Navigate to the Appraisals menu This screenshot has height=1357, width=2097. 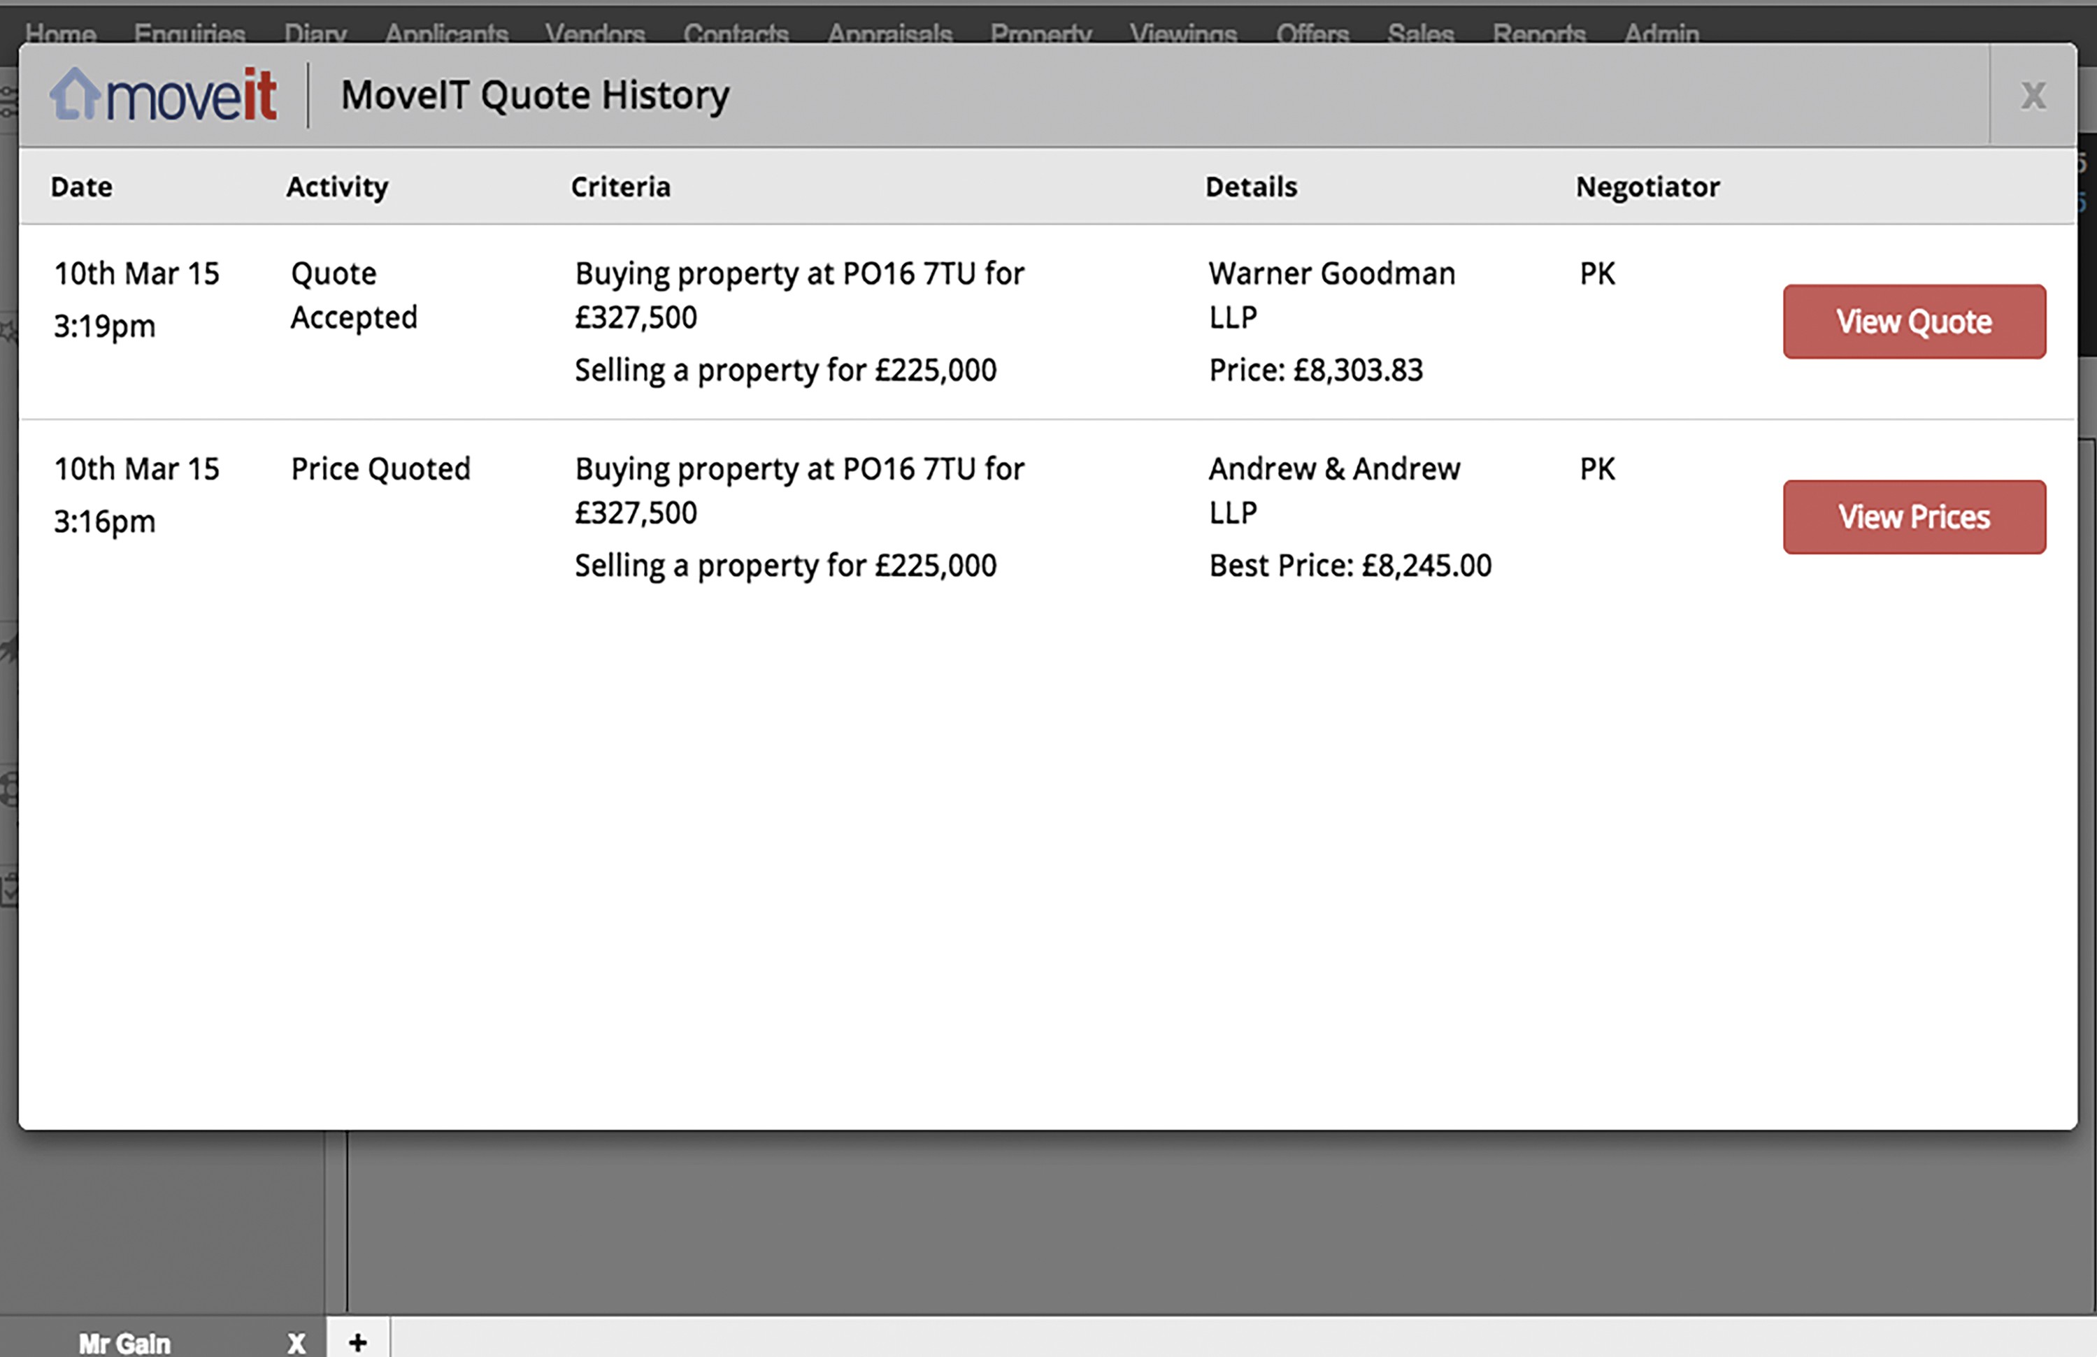click(x=890, y=33)
